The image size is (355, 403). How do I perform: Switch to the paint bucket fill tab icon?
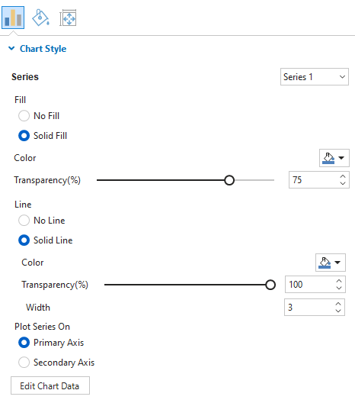[40, 18]
